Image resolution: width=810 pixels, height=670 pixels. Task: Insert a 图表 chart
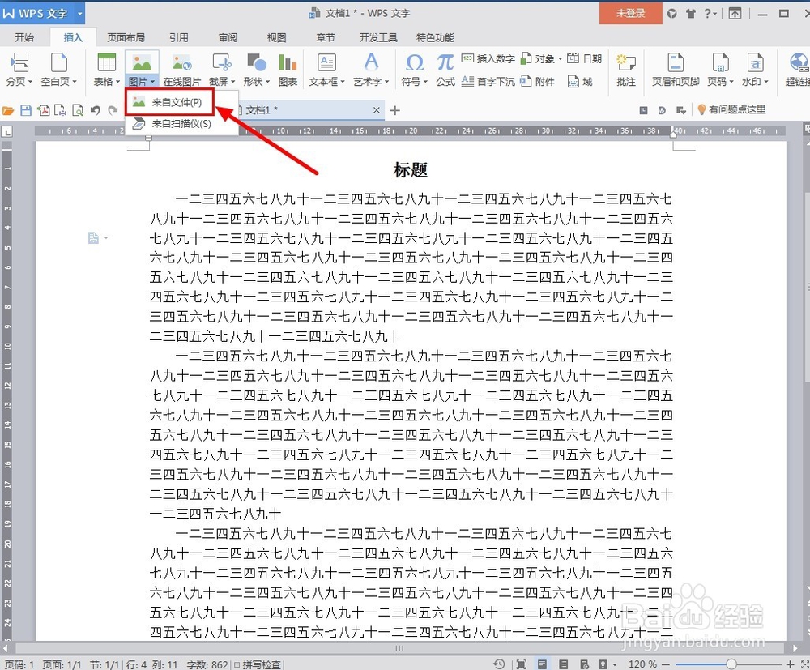tap(288, 69)
